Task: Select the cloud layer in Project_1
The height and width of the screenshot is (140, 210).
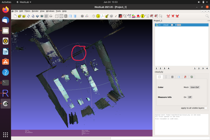Action: pyautogui.click(x=166, y=25)
